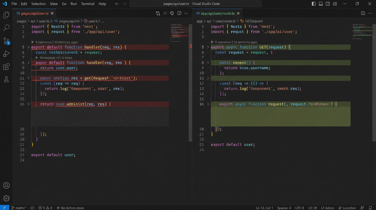Open Customize Layout button
The height and width of the screenshot is (210, 376).
[335, 4]
